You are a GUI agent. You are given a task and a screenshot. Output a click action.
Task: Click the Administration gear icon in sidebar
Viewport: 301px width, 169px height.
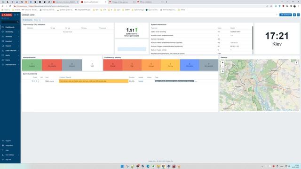click(3, 65)
